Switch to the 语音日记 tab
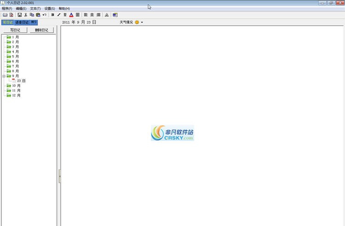This screenshot has width=345, height=226. [x=22, y=22]
